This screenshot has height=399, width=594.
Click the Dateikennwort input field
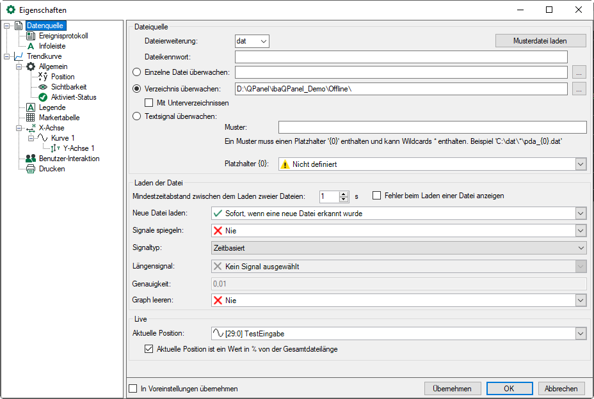pyautogui.click(x=410, y=57)
